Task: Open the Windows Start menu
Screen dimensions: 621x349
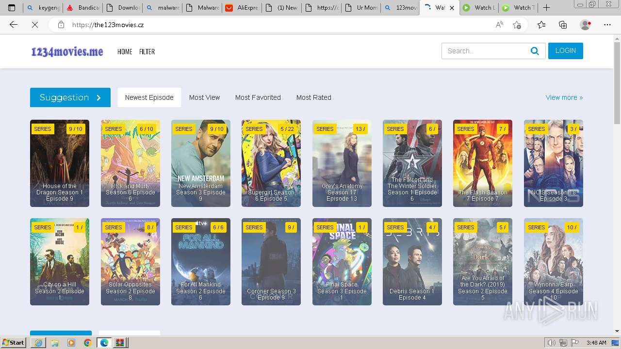Action: 14,343
